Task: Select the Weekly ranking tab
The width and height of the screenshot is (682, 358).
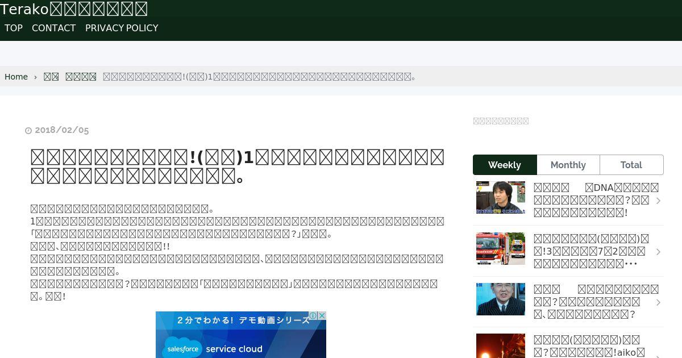Action: coord(505,165)
